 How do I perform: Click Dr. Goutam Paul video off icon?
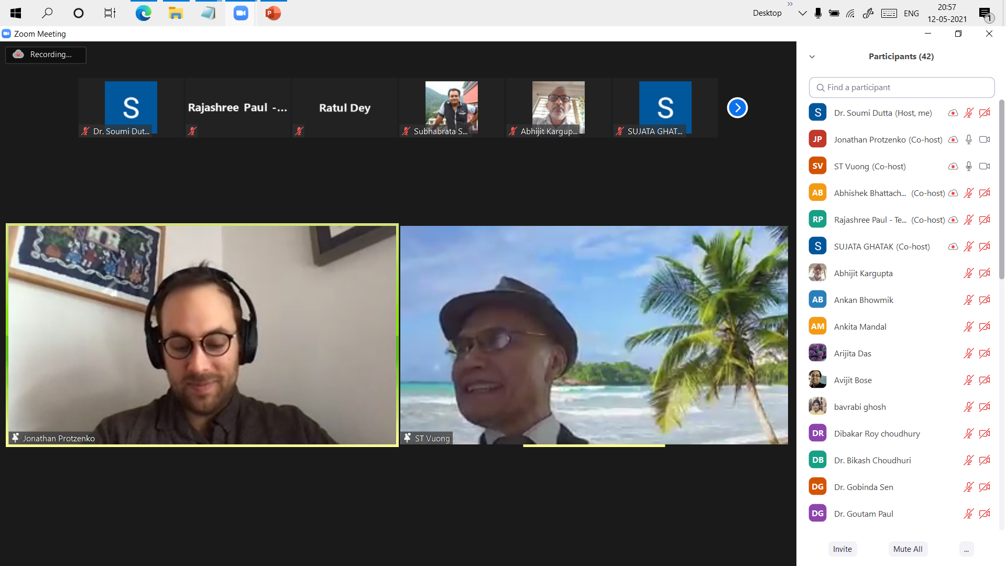point(985,514)
